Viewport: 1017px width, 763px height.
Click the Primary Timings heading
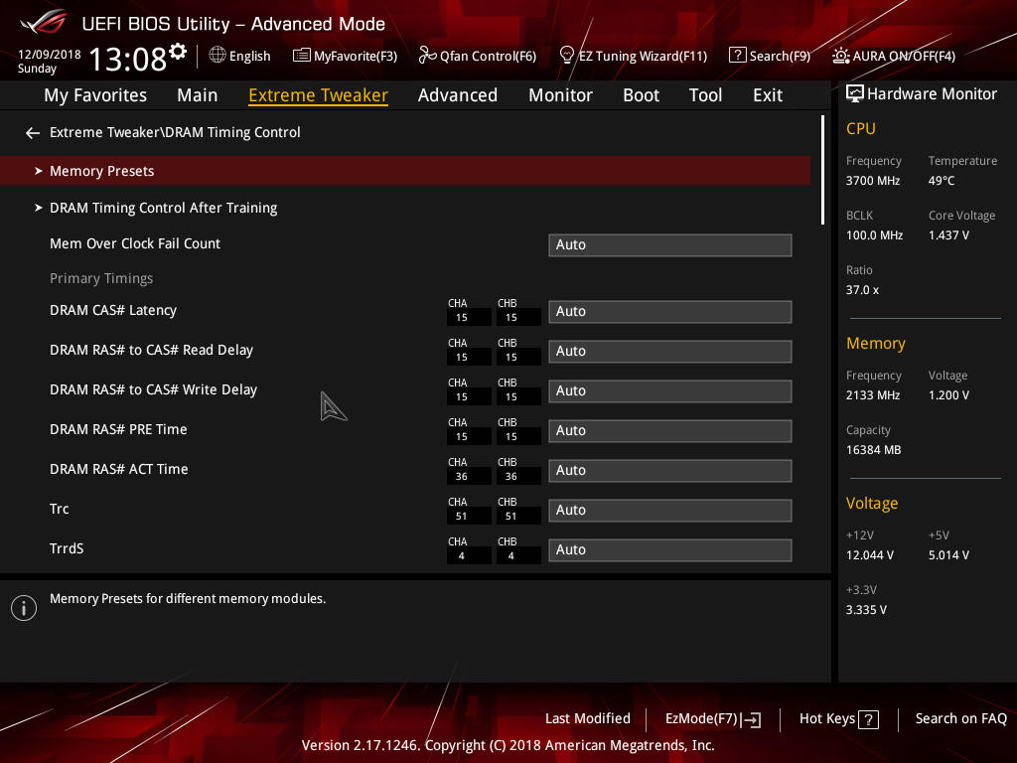click(x=101, y=278)
